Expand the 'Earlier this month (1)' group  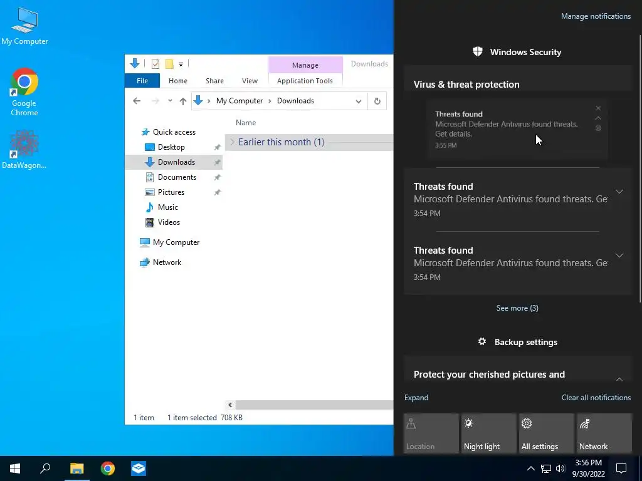point(233,142)
